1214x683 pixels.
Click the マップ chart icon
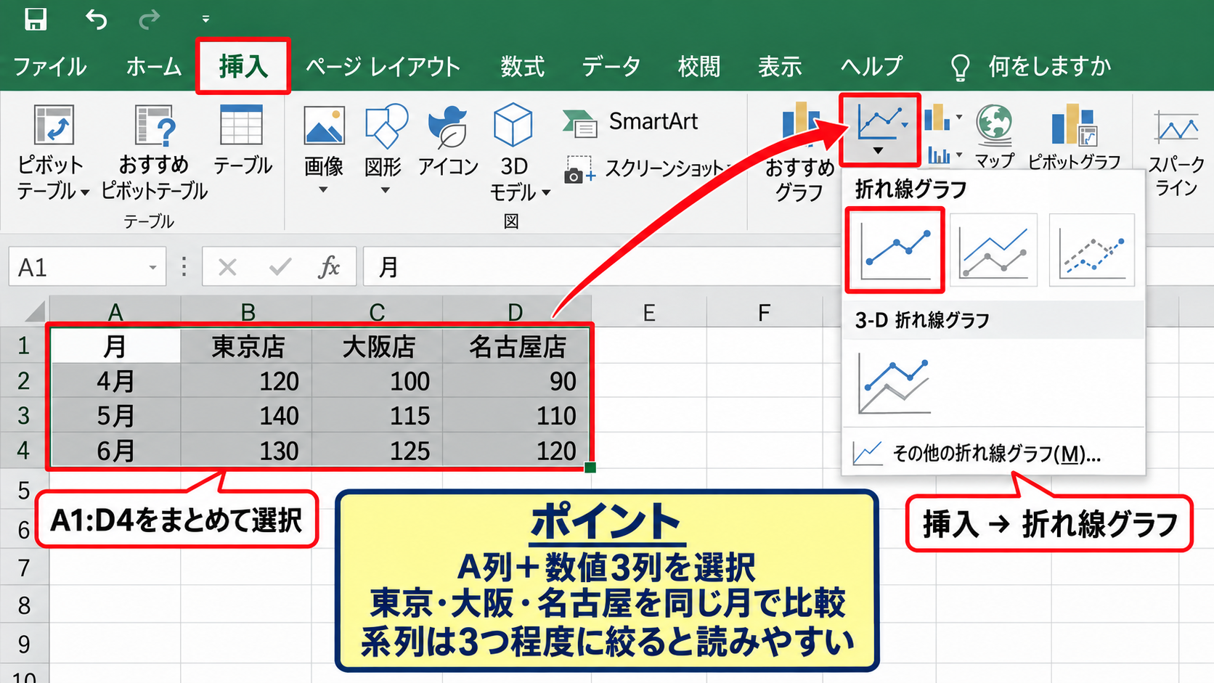point(995,136)
